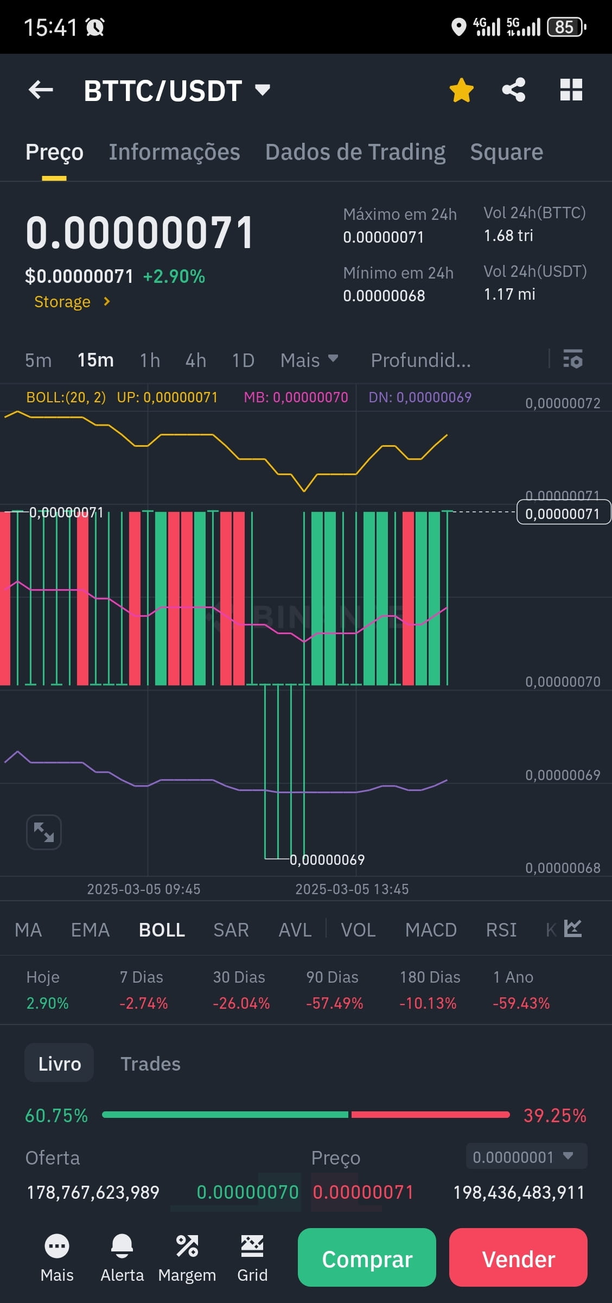Switch to the Informações tab
This screenshot has width=612, height=1303.
tap(174, 152)
